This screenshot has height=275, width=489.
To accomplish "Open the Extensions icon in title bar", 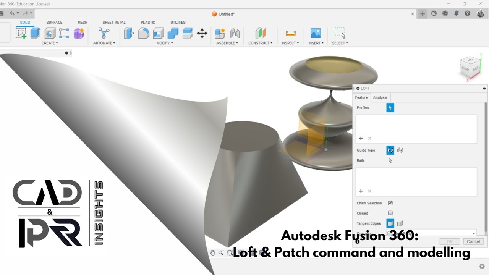I will (434, 13).
